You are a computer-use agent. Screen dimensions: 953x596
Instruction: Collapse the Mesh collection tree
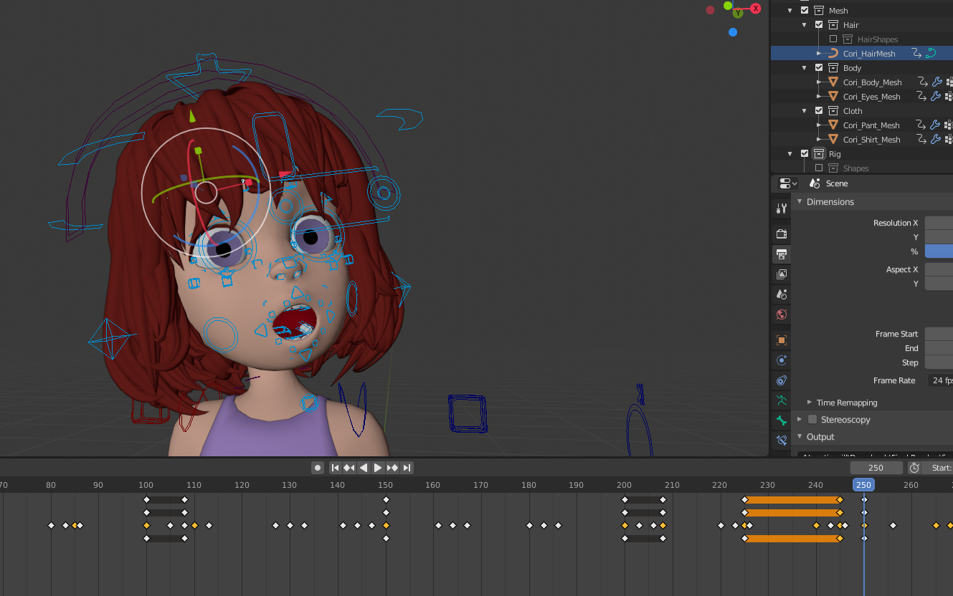790,10
